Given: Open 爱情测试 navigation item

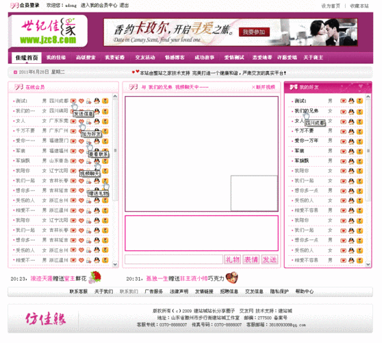Looking at the screenshot, I should click(x=234, y=58).
